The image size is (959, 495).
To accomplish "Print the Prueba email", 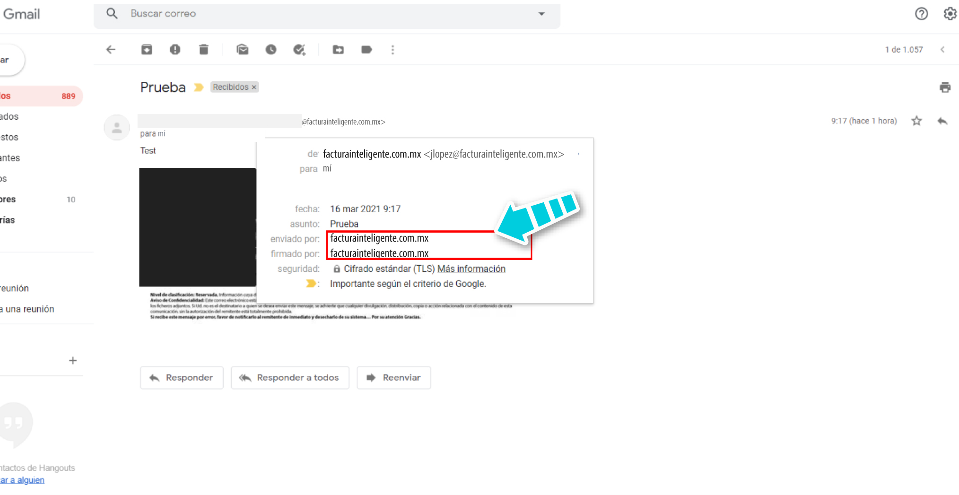I will pos(944,87).
